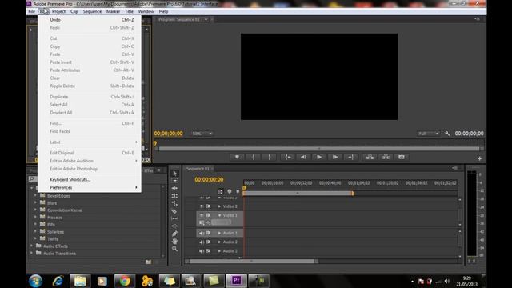Screen dimensions: 512x288
Task: Expand the Video 2 track
Action: pos(219,206)
